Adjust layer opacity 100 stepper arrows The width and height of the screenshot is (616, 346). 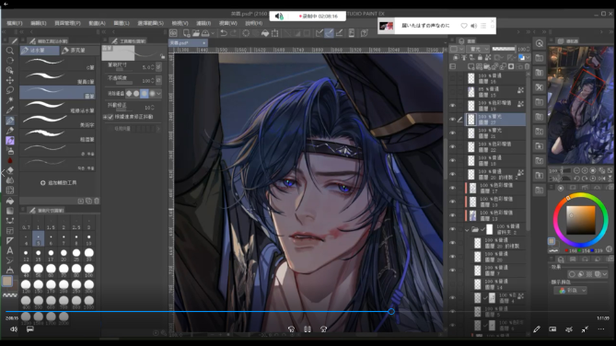(x=528, y=49)
